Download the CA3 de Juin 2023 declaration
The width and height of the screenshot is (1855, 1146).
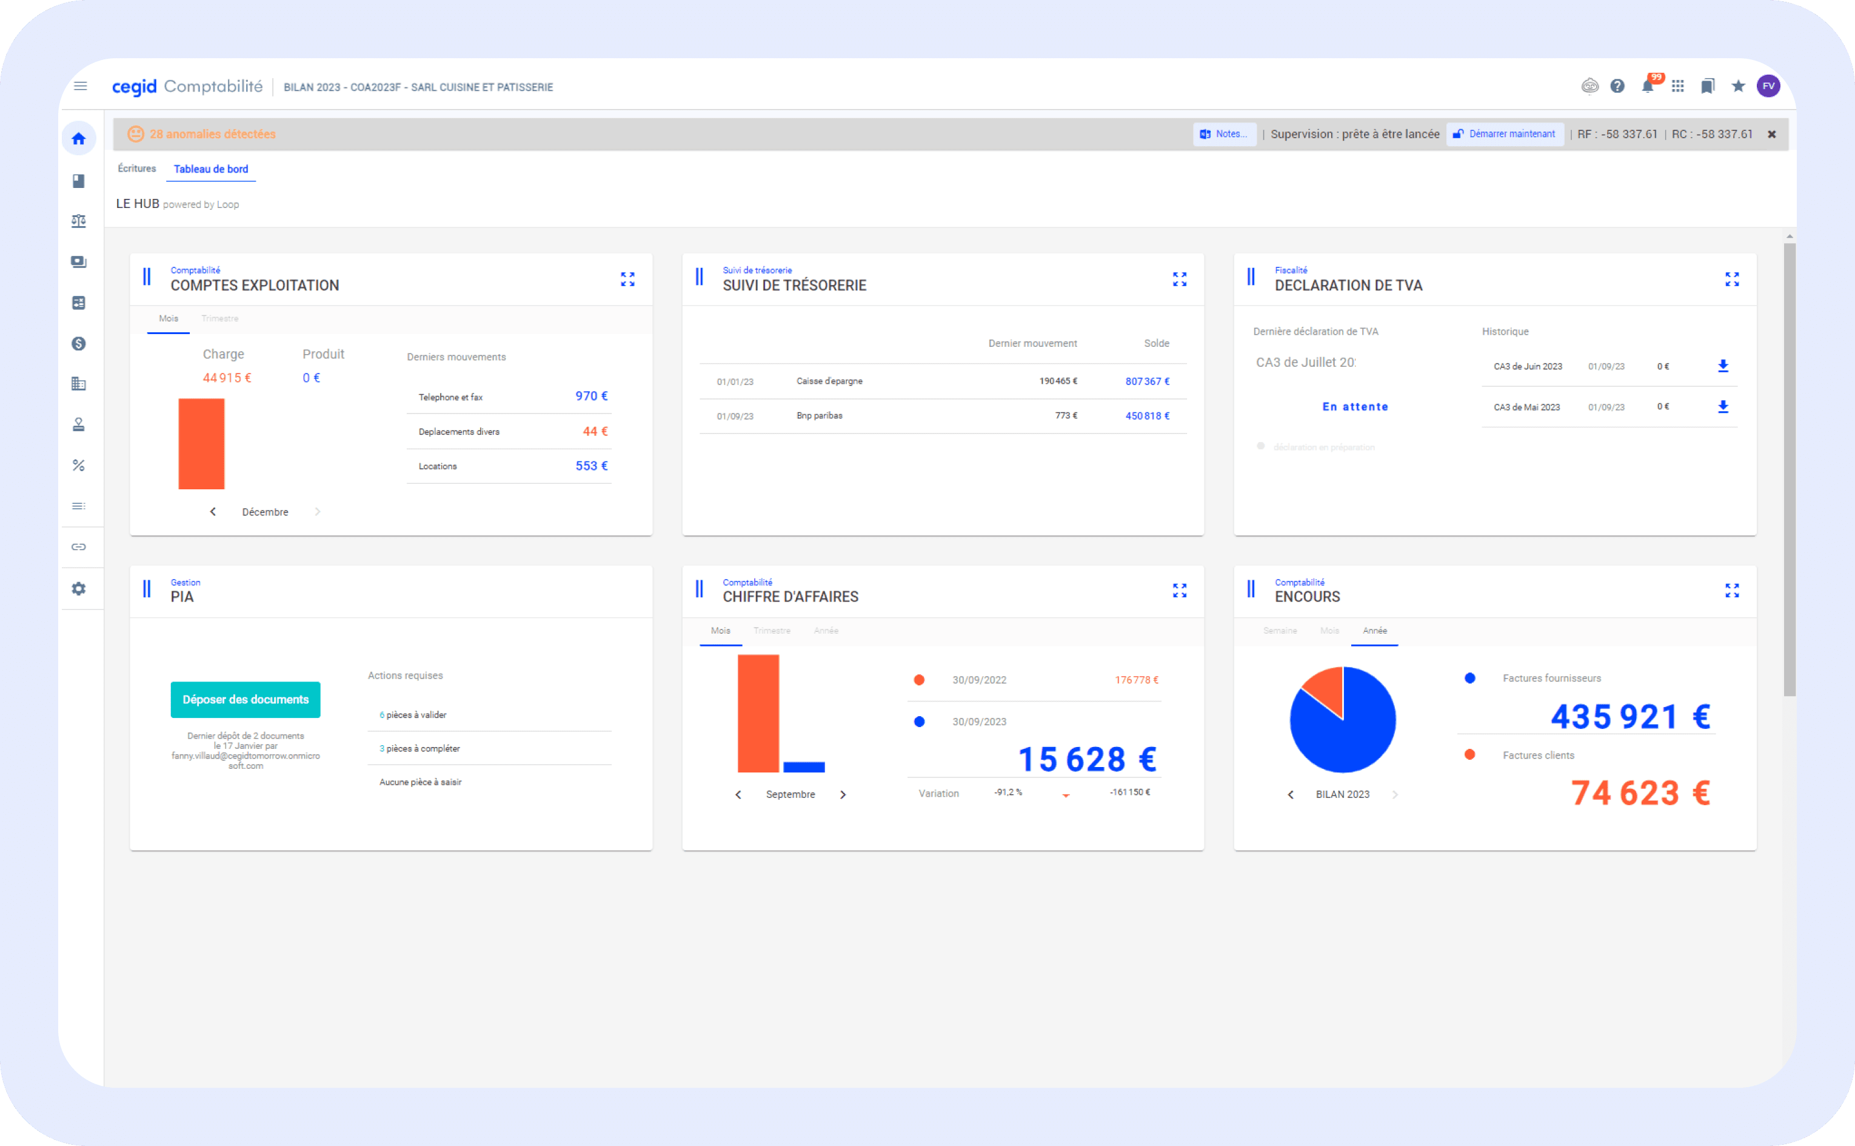[x=1724, y=366]
